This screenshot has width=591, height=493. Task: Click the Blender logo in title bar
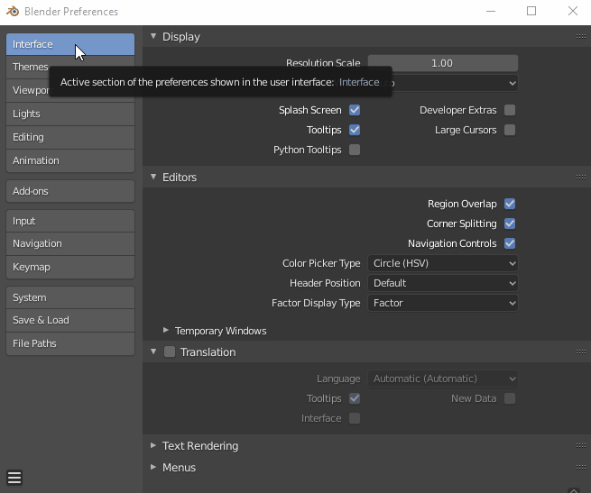[x=13, y=12]
